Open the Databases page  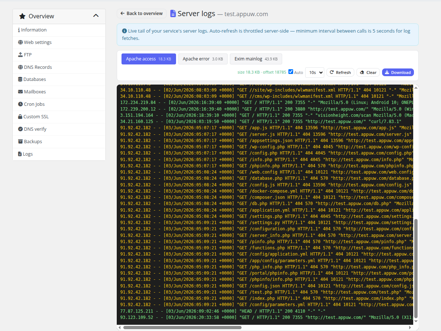tap(59, 79)
